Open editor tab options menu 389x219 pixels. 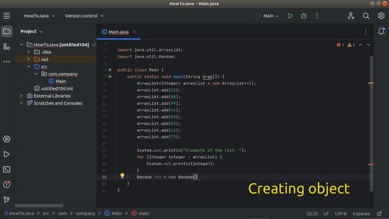point(366,32)
